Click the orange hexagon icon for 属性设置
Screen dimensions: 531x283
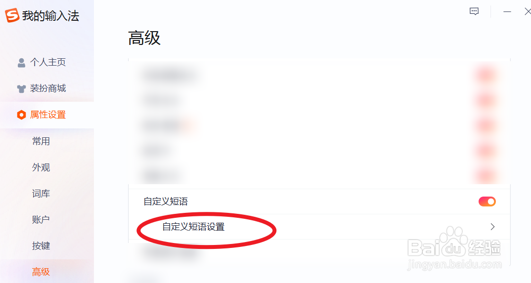coord(21,115)
